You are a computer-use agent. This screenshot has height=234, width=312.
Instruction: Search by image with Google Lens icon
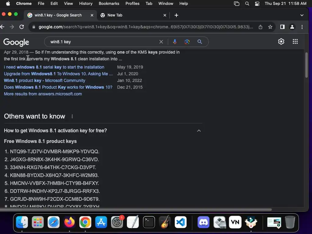tap(187, 42)
